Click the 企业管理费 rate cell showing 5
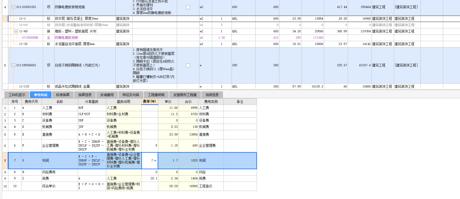This screenshot has height=199, width=460. click(150, 145)
